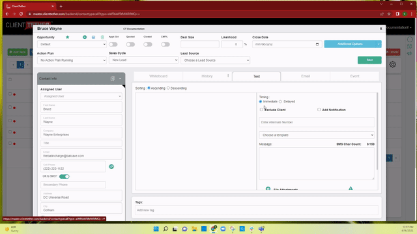Toggle the Quoted switch
Screen dimensions: 417x234
pyautogui.click(x=130, y=44)
